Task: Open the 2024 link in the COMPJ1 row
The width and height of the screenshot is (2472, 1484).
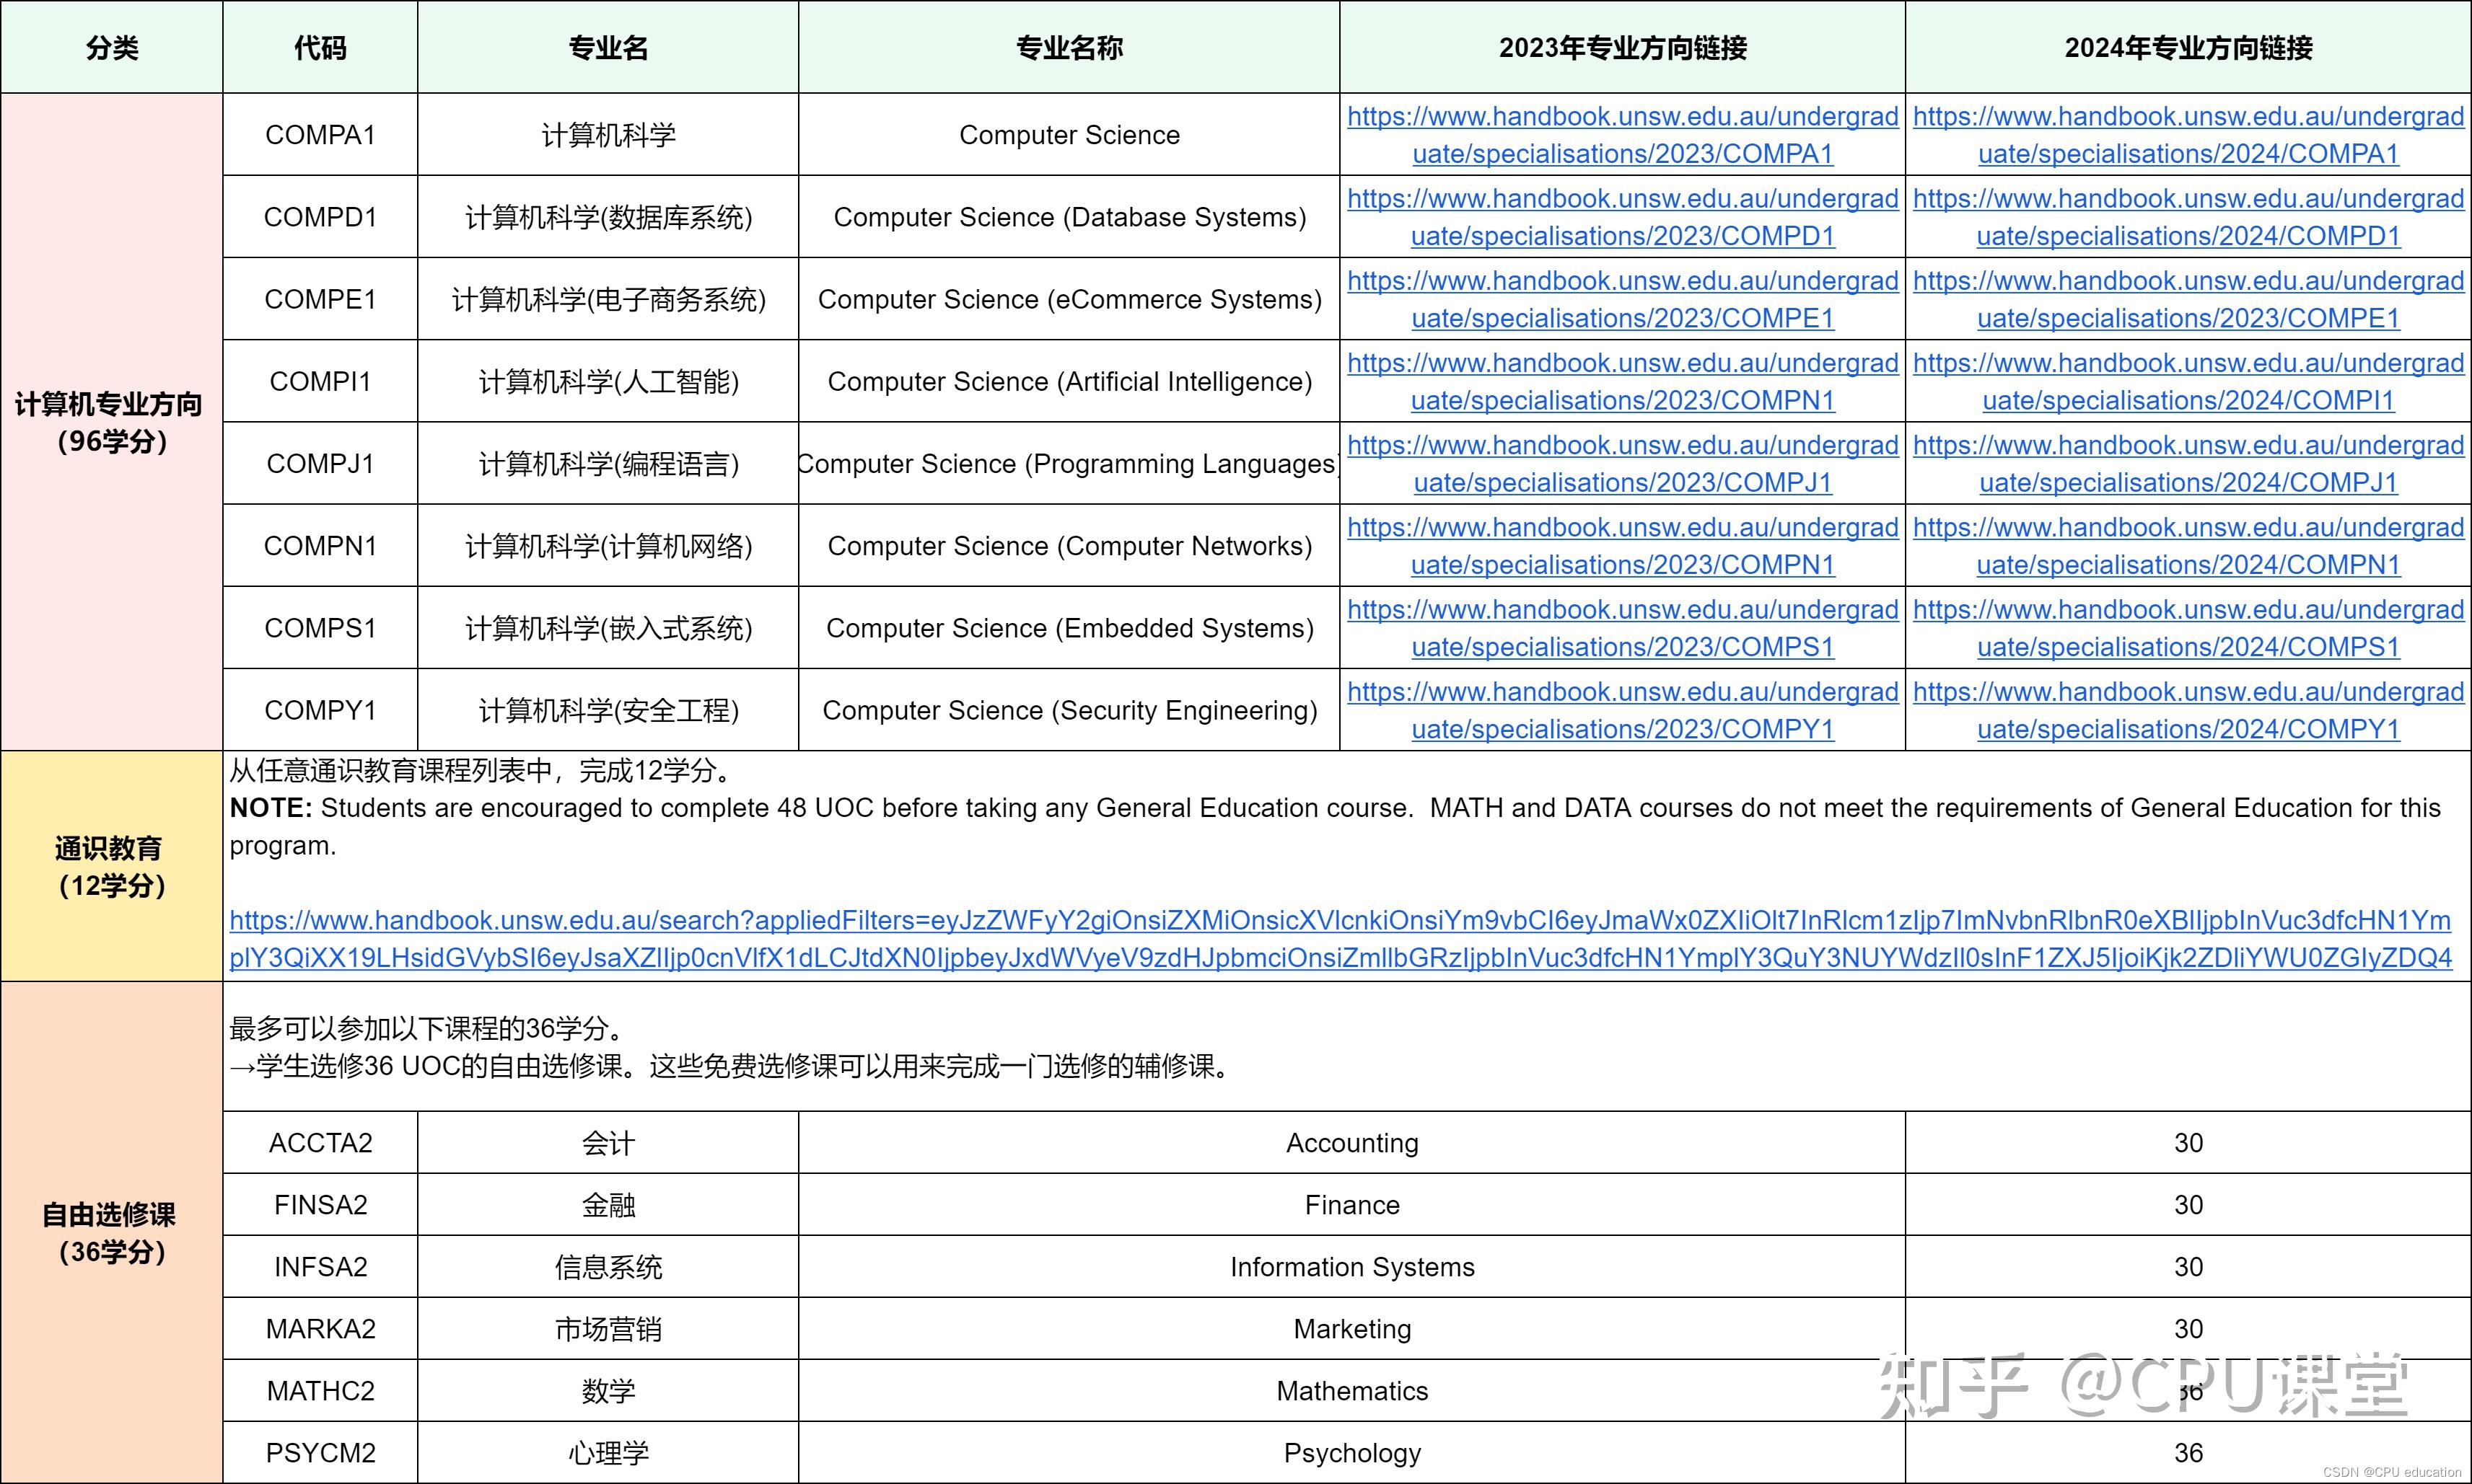Action: (2188, 463)
